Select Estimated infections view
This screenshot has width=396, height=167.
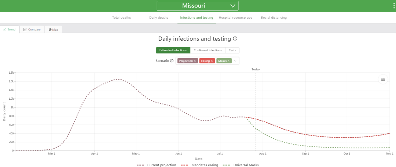coord(173,50)
